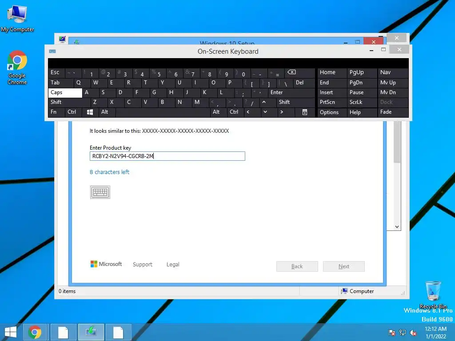Viewport: 455px width, 341px height.
Task: Click the Tab key on the keyboard
Action: coord(60,83)
